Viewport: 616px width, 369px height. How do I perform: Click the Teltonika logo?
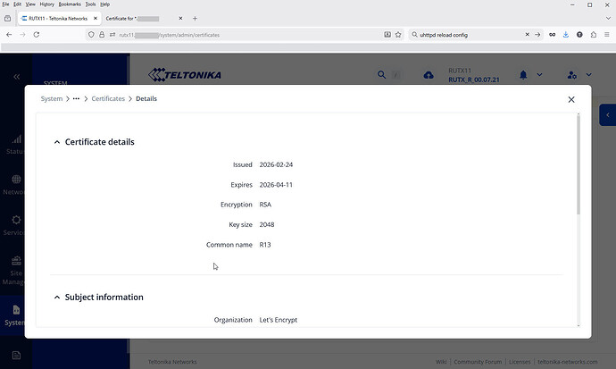[x=185, y=75]
